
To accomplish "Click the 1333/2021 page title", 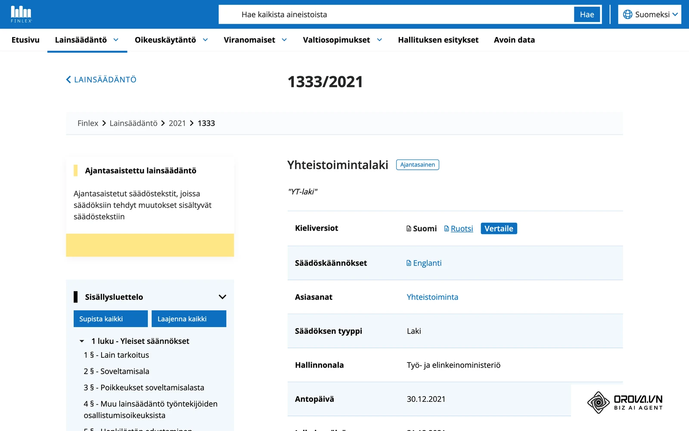I will point(325,82).
